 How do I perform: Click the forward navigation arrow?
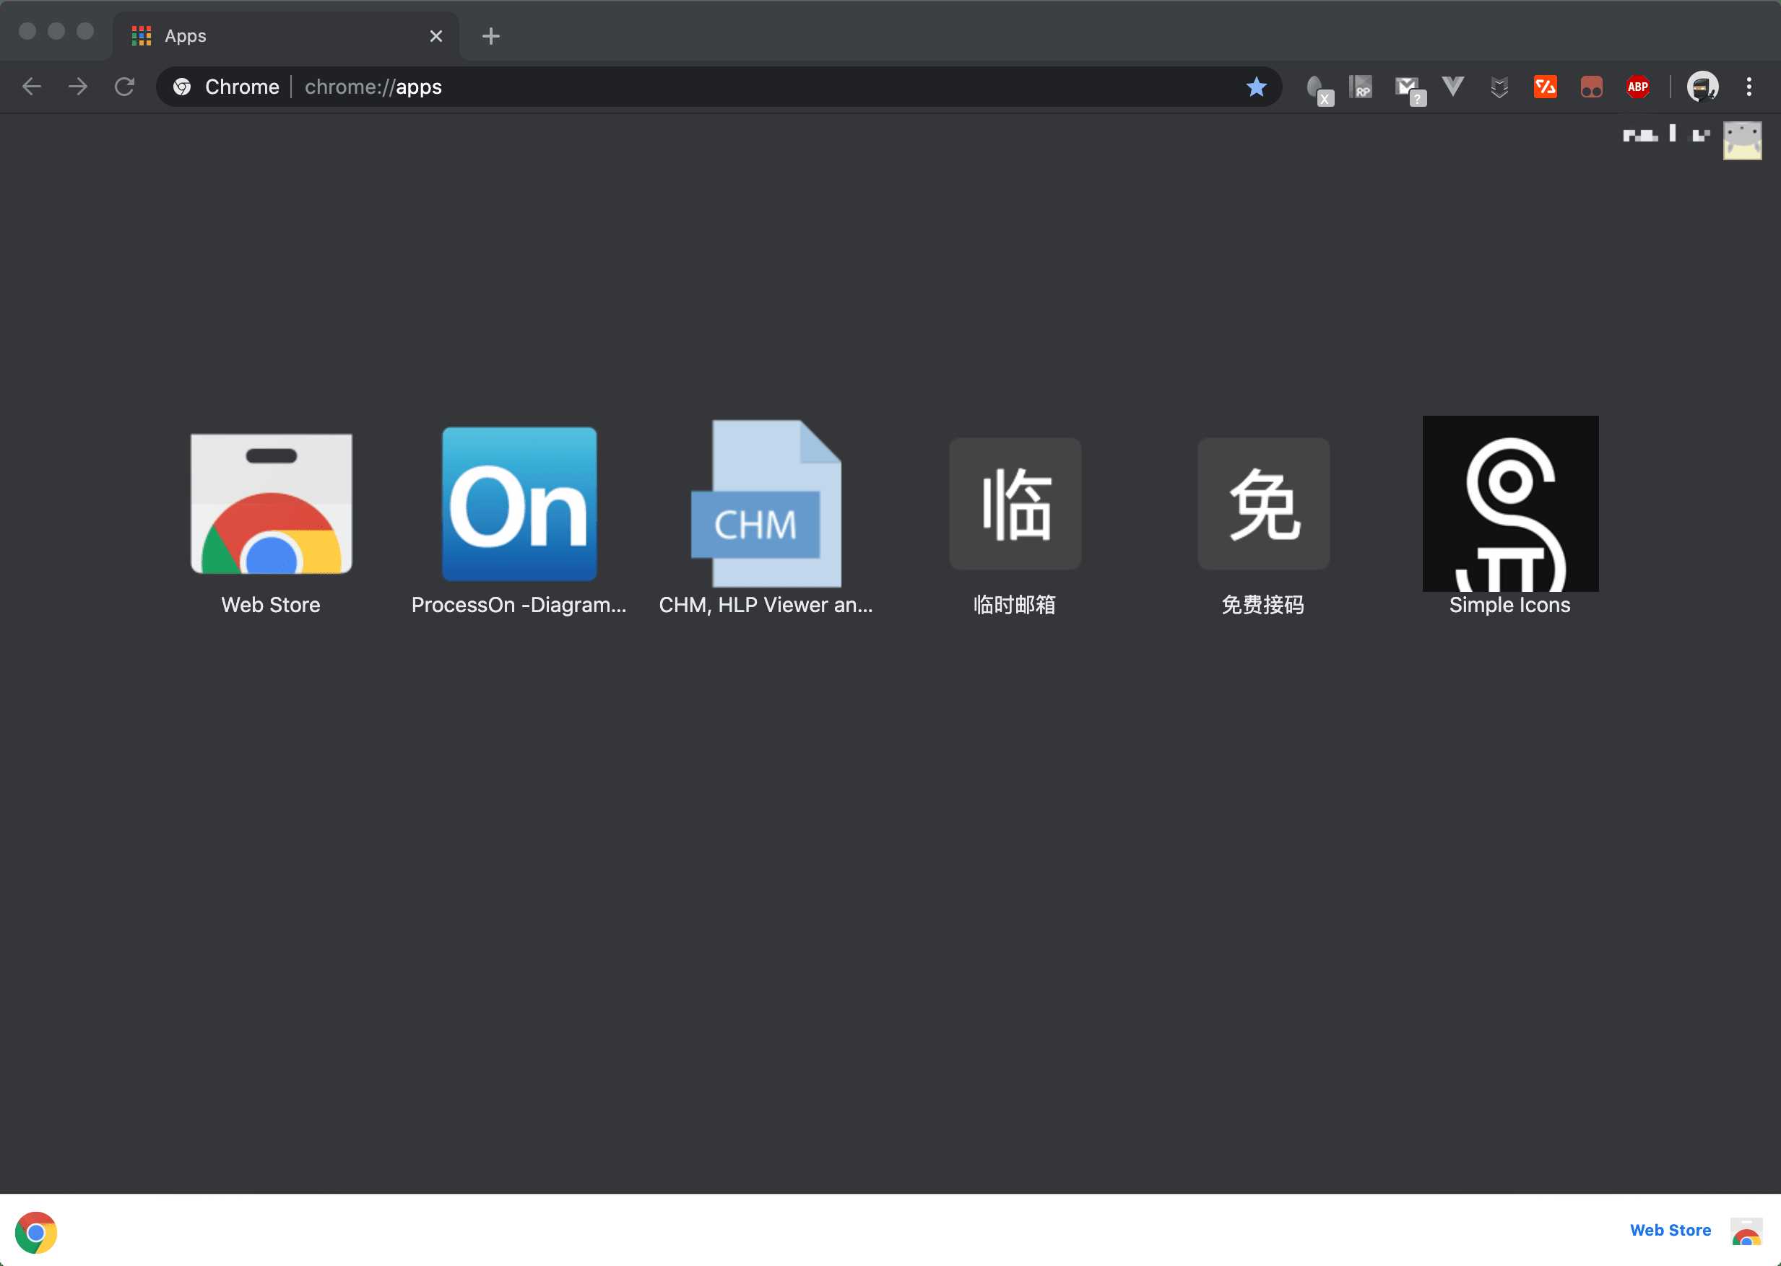78,87
